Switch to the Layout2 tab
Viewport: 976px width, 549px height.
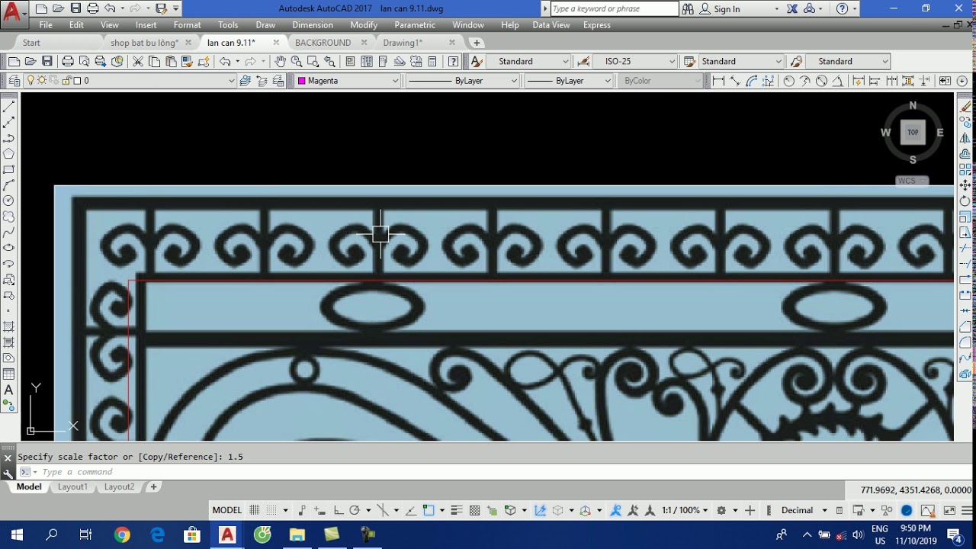119,486
